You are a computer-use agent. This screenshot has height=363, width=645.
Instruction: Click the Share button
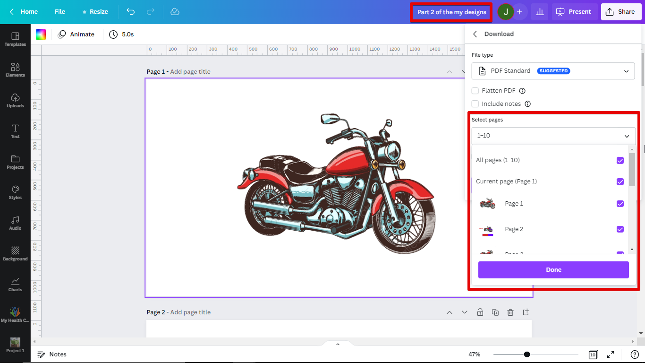click(620, 12)
